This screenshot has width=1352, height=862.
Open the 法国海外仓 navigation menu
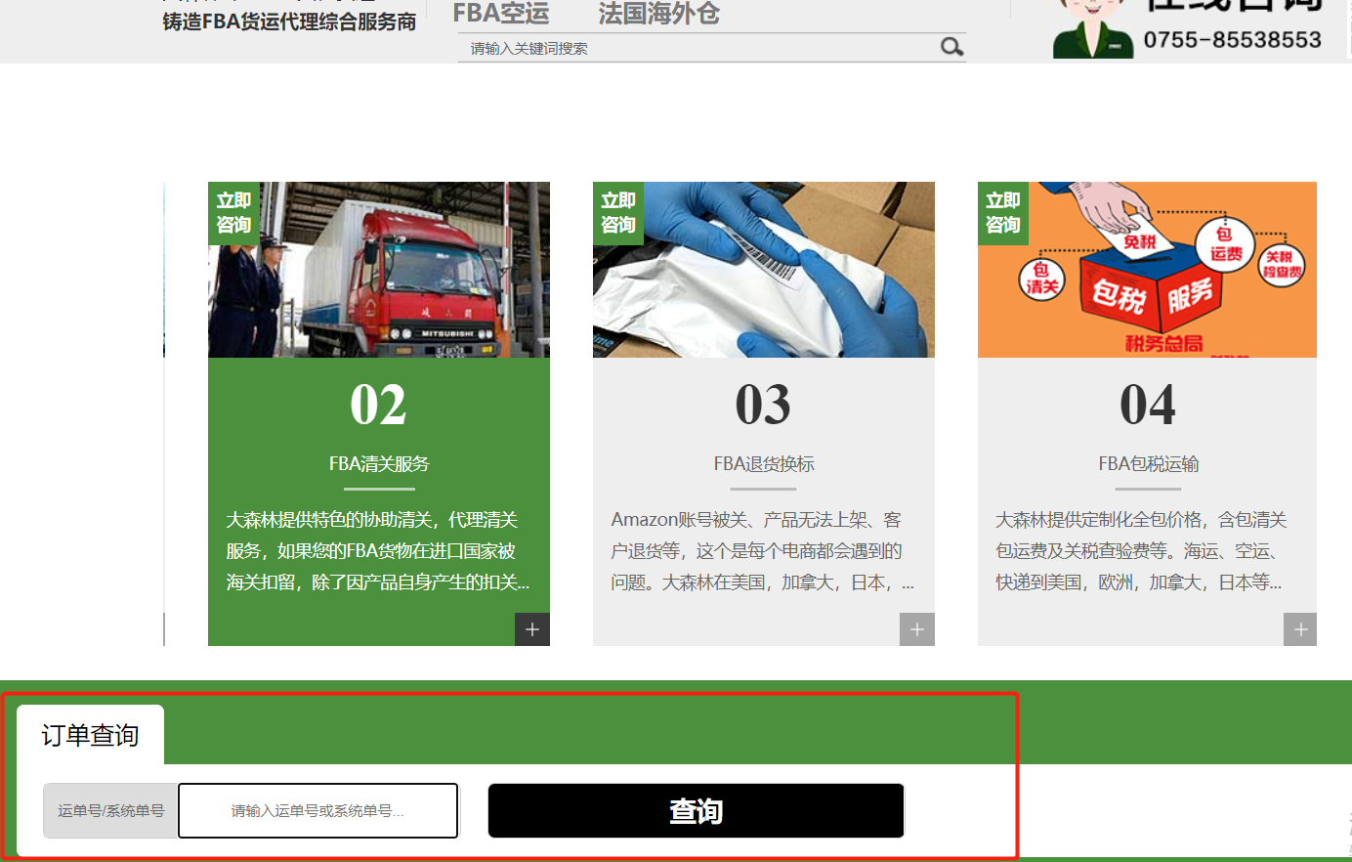[657, 14]
